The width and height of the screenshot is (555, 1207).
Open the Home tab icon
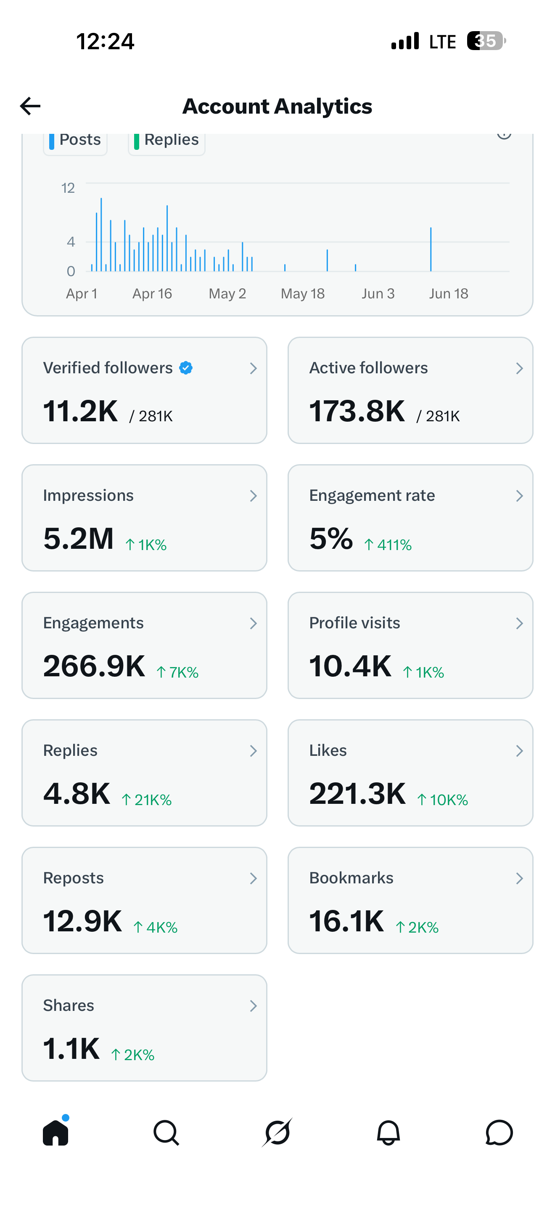coord(55,1133)
